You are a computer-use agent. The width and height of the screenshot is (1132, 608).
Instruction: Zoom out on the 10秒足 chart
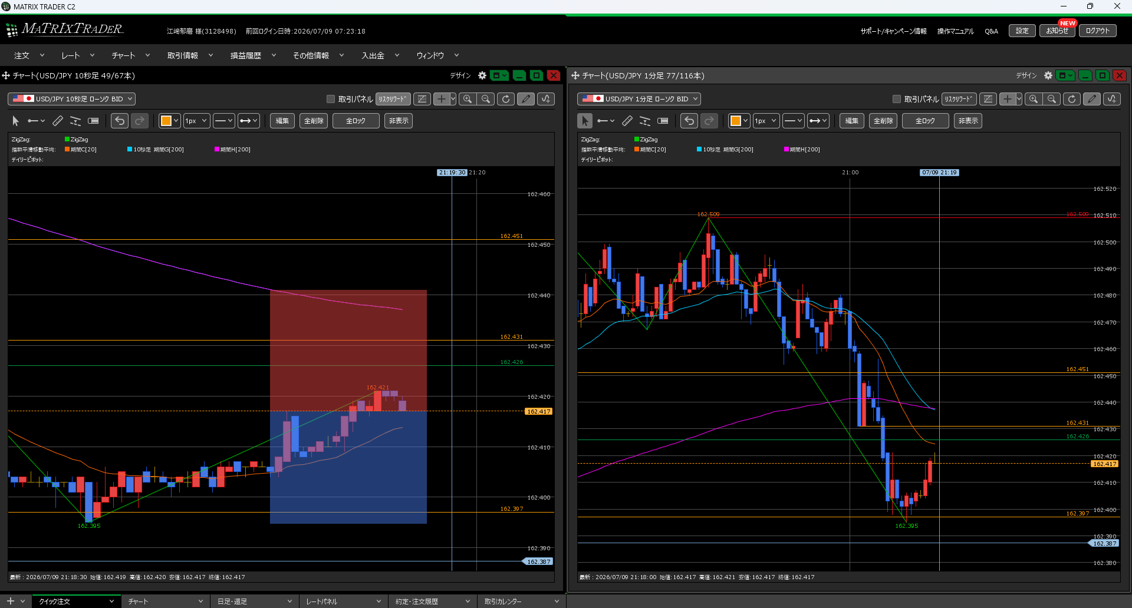[486, 99]
